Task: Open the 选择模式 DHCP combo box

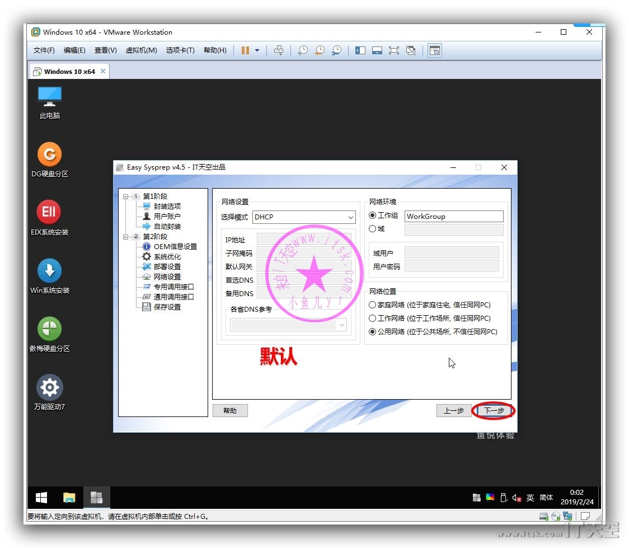Action: pos(304,217)
